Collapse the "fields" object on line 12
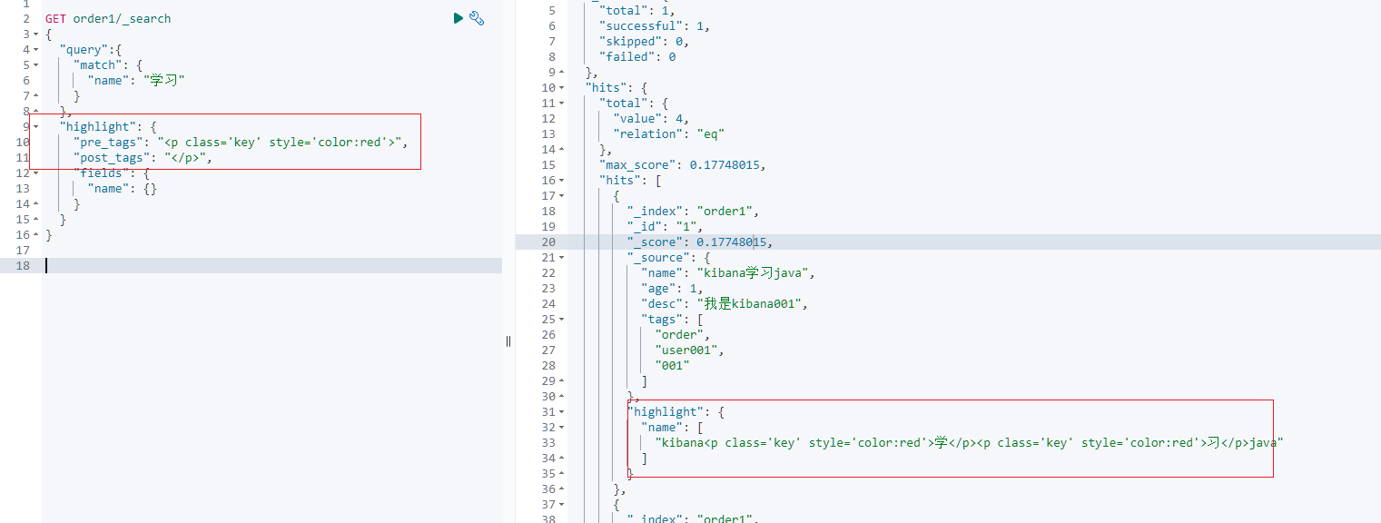 click(35, 173)
